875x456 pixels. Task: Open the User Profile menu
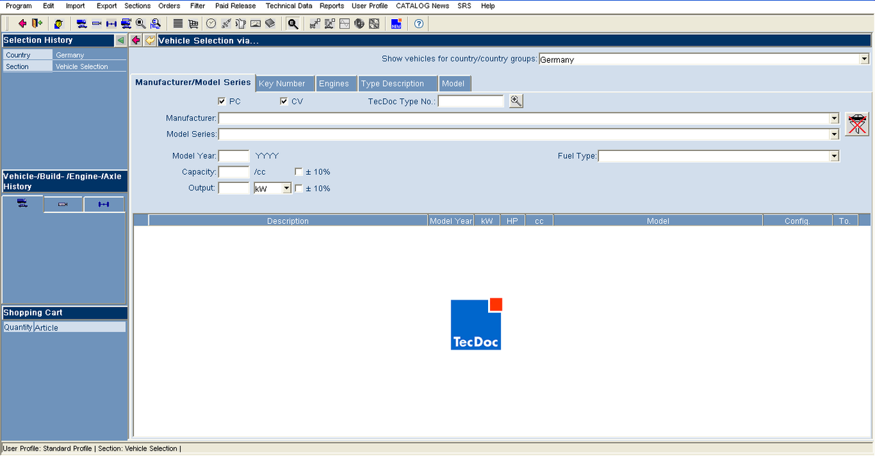[370, 5]
